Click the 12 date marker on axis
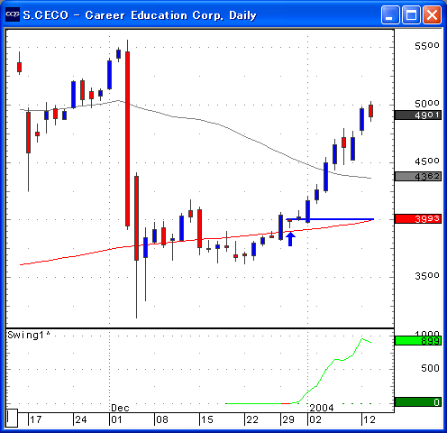This screenshot has width=447, height=433. 369,419
